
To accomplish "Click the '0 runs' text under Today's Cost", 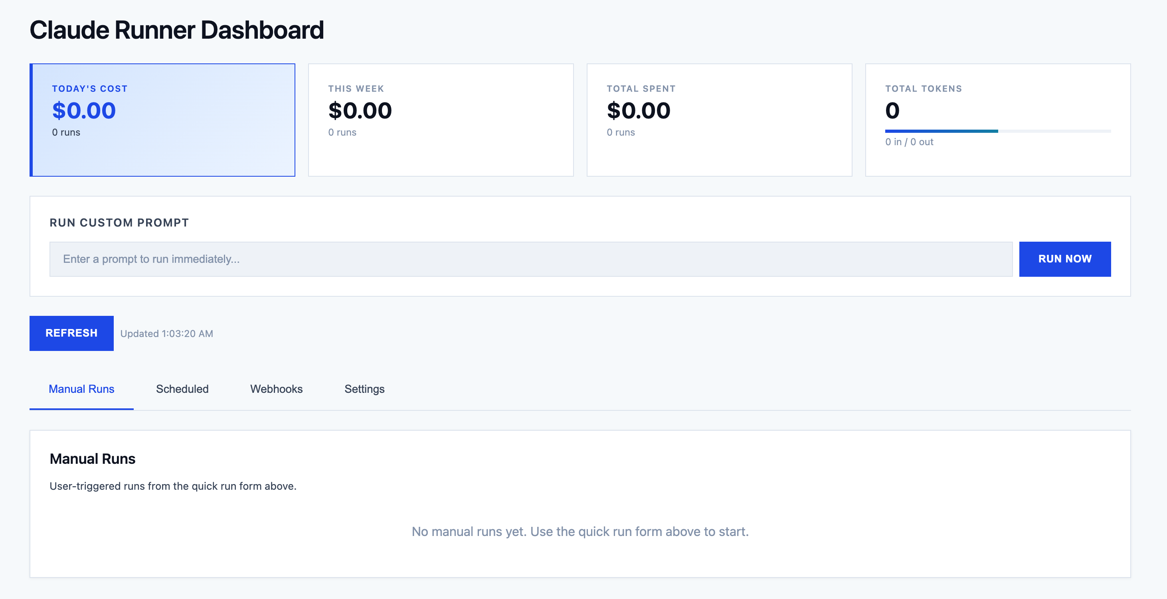I will [x=66, y=132].
